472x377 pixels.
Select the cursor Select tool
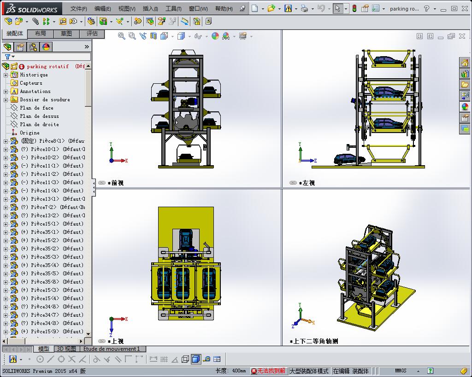tap(338, 8)
